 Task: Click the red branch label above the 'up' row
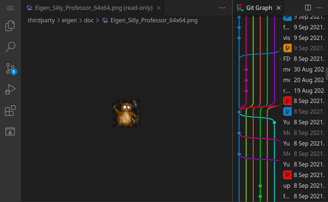tap(288, 175)
